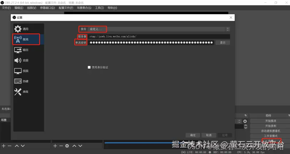Add a scene with the scenes toolbar plus
The width and height of the screenshot is (290, 154).
pyautogui.click(x=4, y=146)
